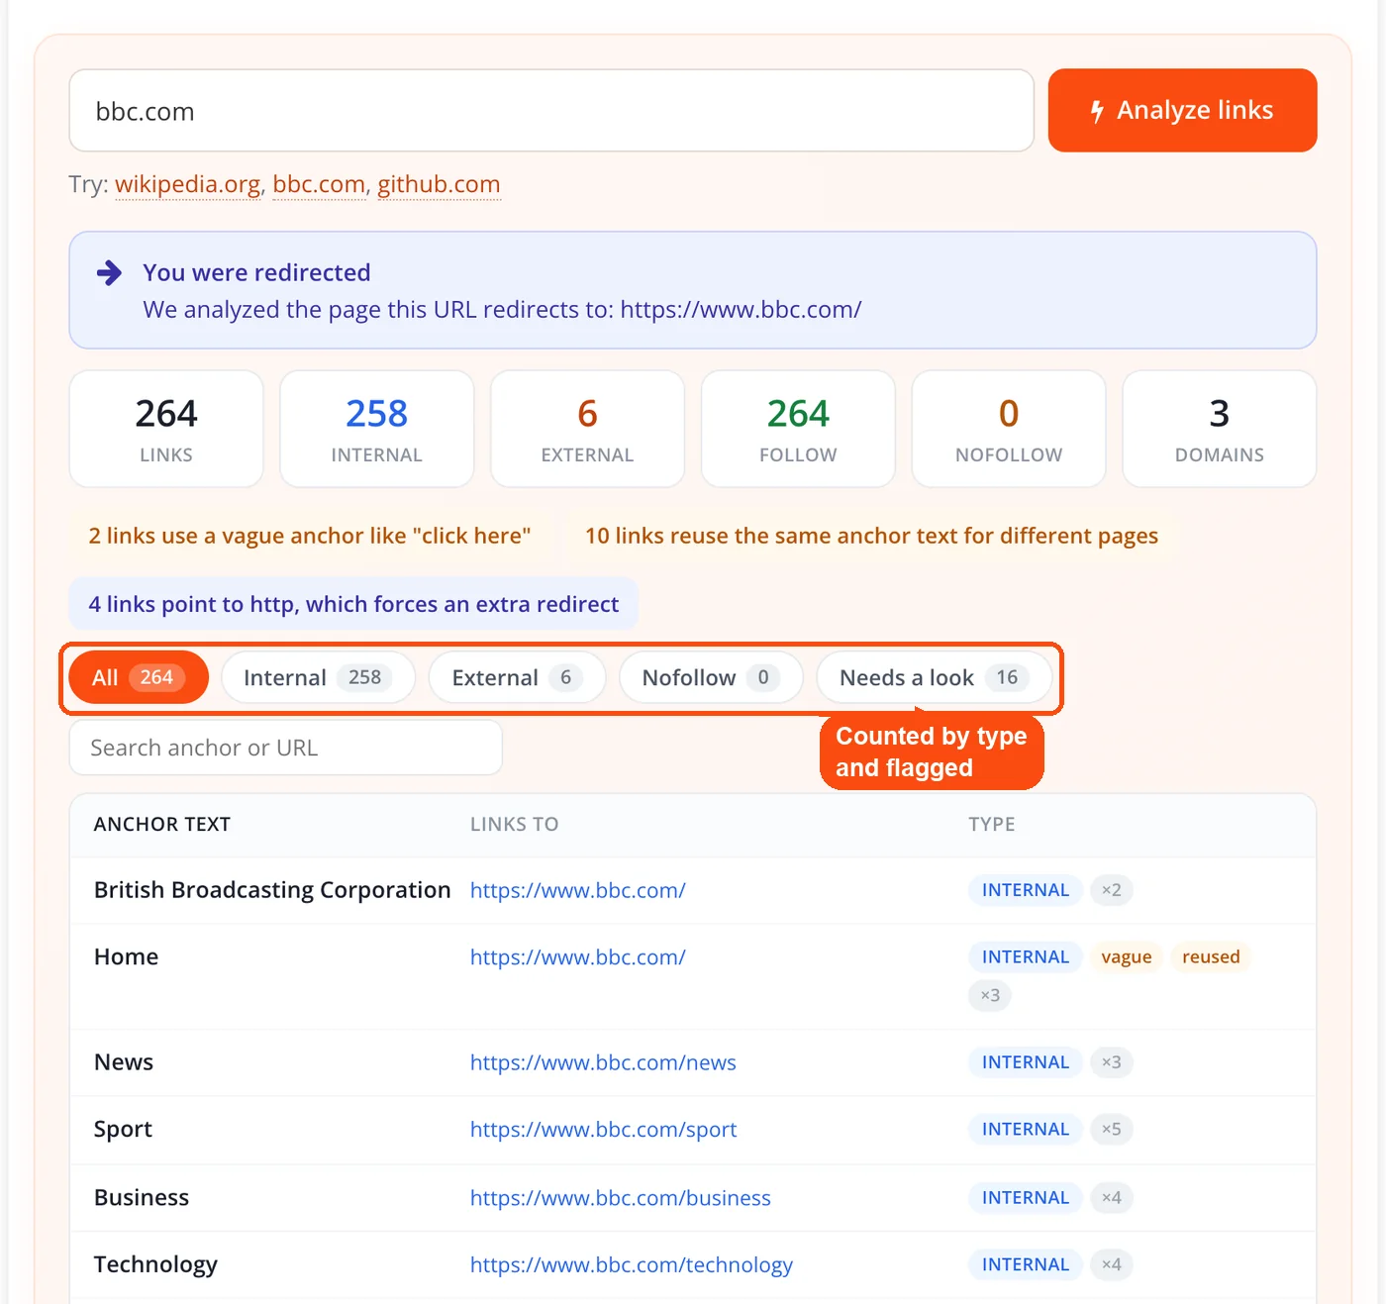Click the ×2 count in British Broadcasting row
The width and height of the screenshot is (1386, 1304).
click(1112, 890)
